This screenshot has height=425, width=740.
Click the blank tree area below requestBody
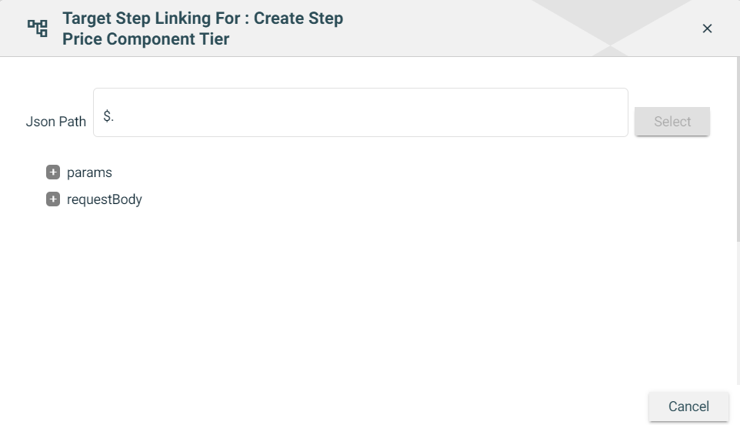pos(308,293)
